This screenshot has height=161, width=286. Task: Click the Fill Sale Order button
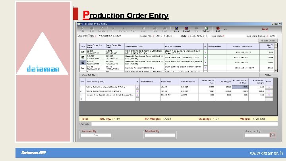(x=268, y=41)
